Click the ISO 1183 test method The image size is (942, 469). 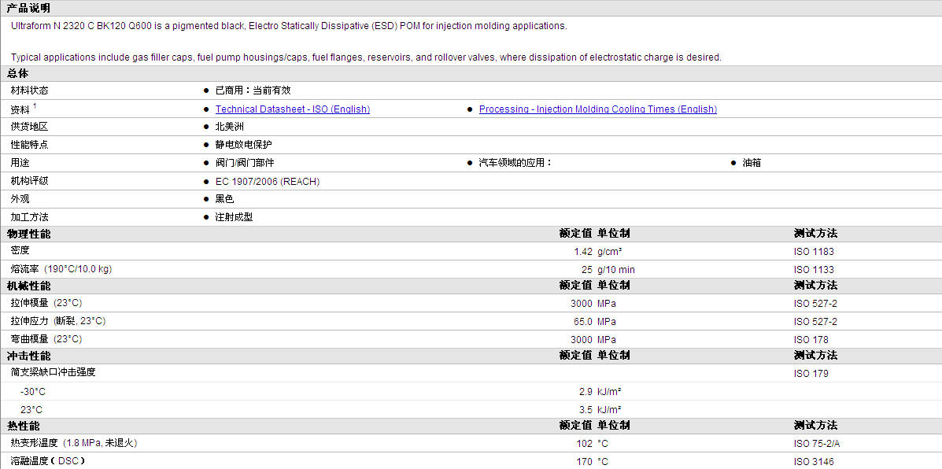pyautogui.click(x=814, y=252)
